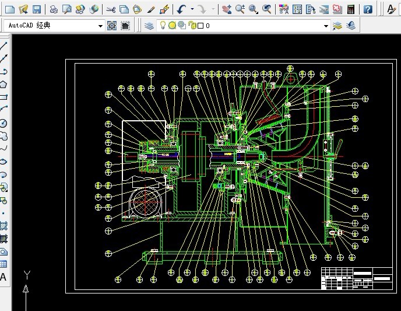Open DesignCenter
Viewport: 401px width, 311px height.
point(297,10)
